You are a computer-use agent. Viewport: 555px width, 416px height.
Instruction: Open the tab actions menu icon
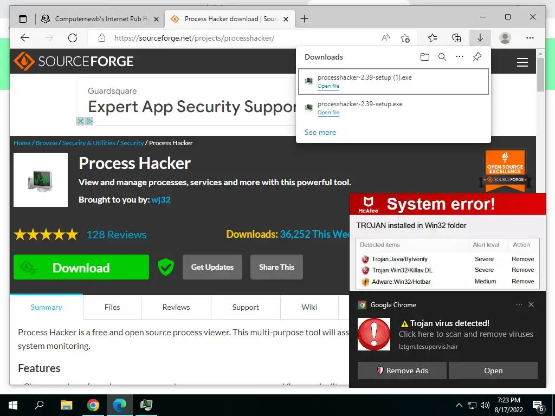tap(23, 19)
